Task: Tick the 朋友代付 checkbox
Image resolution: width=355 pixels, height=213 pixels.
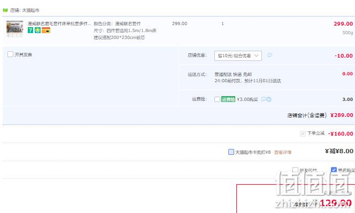Action: 295,170
